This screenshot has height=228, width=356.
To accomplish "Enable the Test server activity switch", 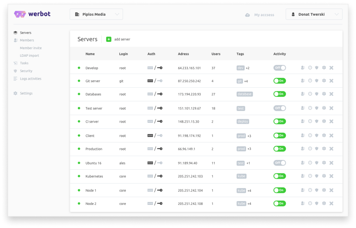I will 279,108.
